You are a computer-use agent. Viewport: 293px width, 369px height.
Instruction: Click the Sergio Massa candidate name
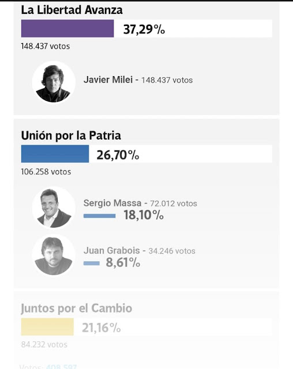tap(112, 203)
